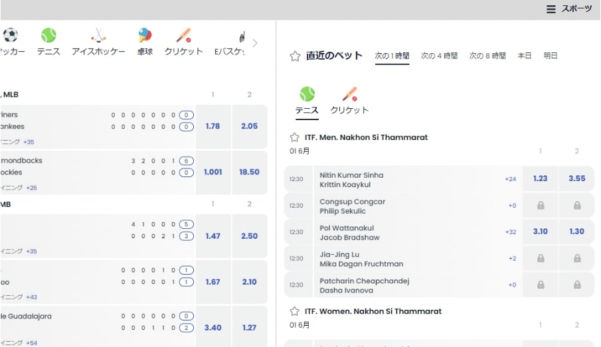Viewport: 601px width, 347px height.
Task: Click locked first odds for Patcharin Cheapchandej match
Action: (540, 285)
